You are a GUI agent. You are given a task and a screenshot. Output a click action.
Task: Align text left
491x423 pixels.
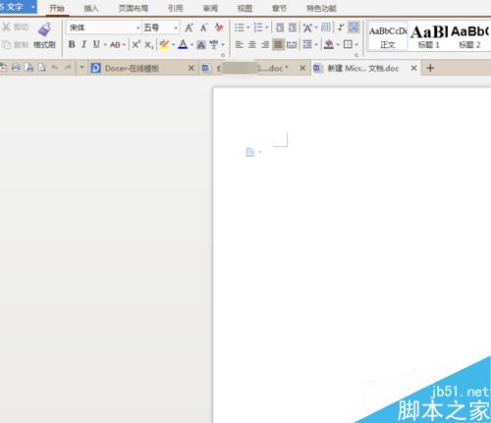(x=240, y=44)
